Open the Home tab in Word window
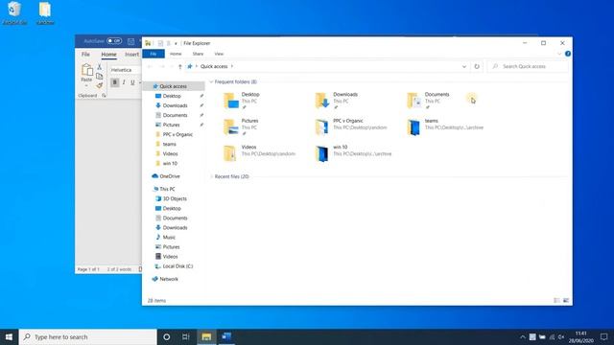The image size is (614, 345). click(108, 55)
